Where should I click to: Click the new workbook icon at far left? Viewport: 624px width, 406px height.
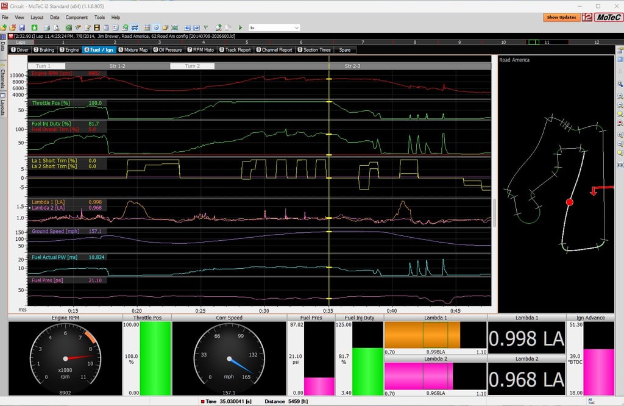[x=4, y=27]
